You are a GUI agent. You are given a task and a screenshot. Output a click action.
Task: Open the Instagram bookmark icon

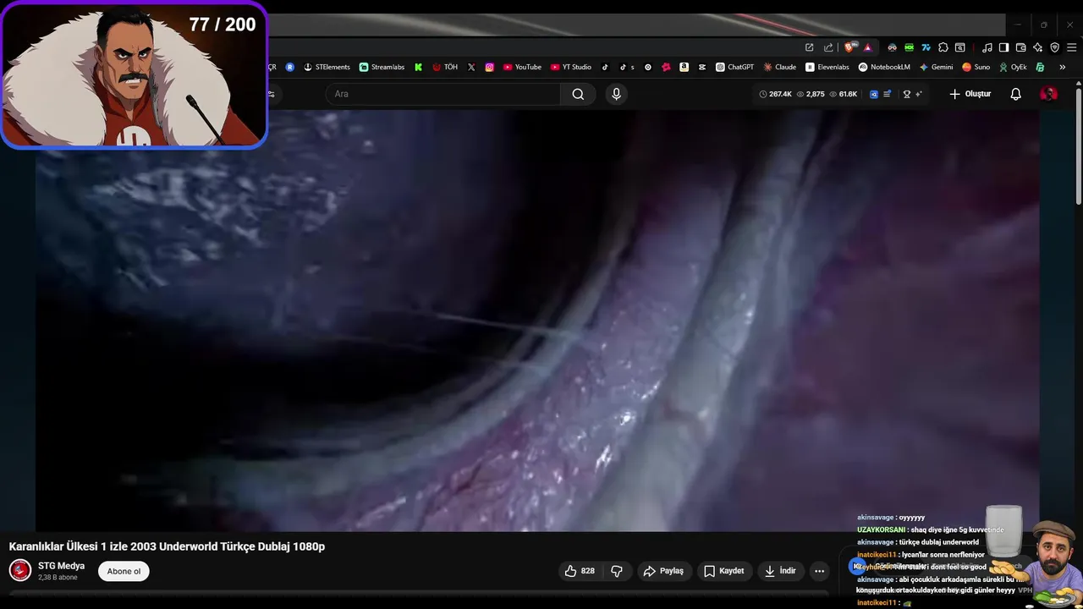click(x=489, y=67)
